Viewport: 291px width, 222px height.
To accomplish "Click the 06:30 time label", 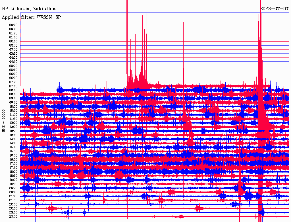I will point(13,78).
